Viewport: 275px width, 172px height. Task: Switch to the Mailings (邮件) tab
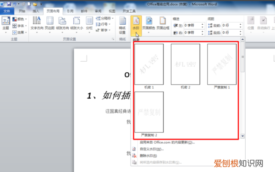pos(84,11)
